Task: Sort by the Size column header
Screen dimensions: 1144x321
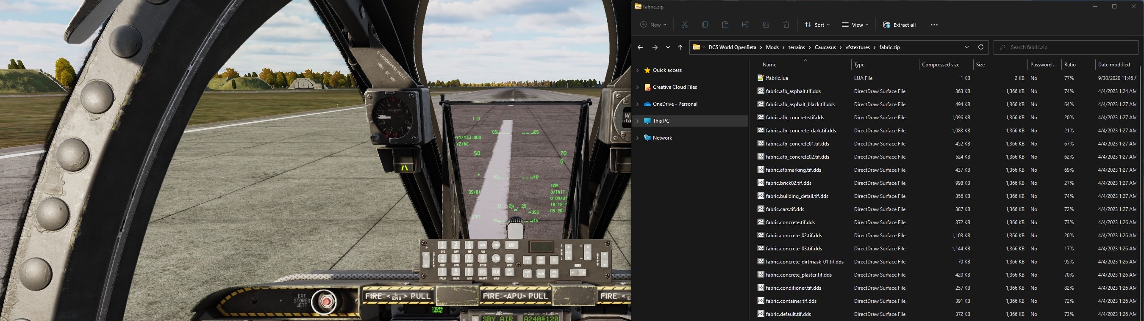Action: [1000, 65]
